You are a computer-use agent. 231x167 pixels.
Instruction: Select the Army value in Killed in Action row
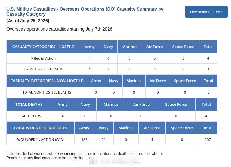(x=90, y=58)
